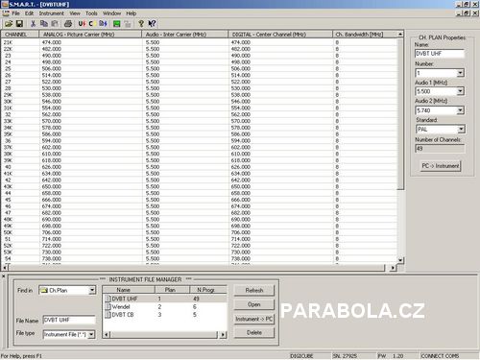Open the Find in Ch.Plan dropdown
Viewport: 480px width, 360px height.
pyautogui.click(x=92, y=290)
